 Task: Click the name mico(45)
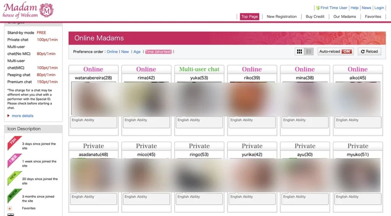pos(146,155)
